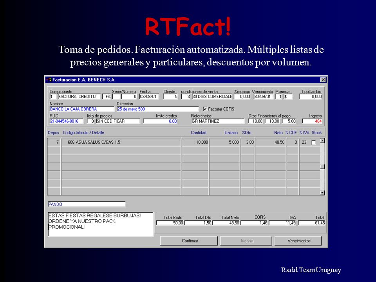Image resolution: width=376 pixels, height=282 pixels.
Task: Click the Total Bruto field 50,00
Action: pos(170,223)
